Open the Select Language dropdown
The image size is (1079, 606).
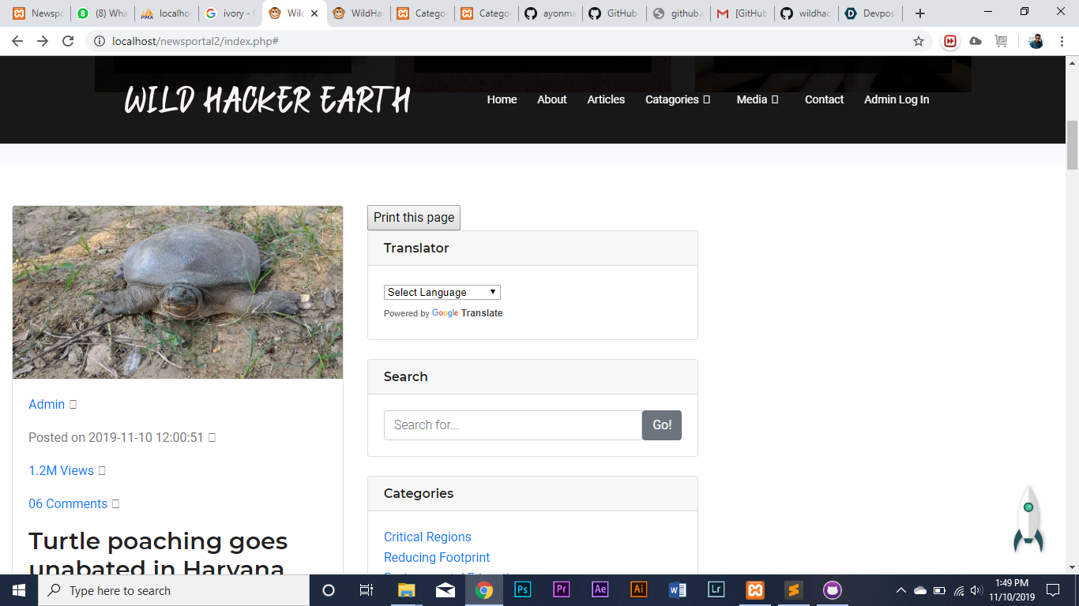pos(442,292)
